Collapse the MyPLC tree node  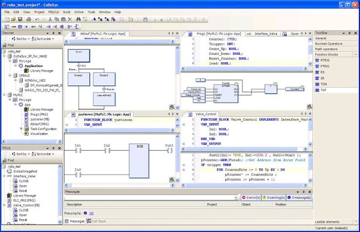pyautogui.click(x=4, y=95)
